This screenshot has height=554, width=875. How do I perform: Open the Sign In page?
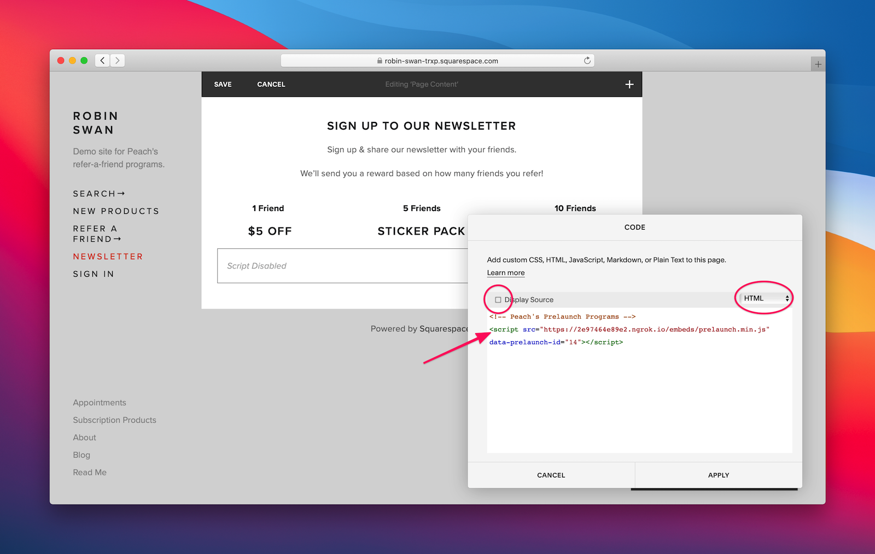tap(94, 274)
